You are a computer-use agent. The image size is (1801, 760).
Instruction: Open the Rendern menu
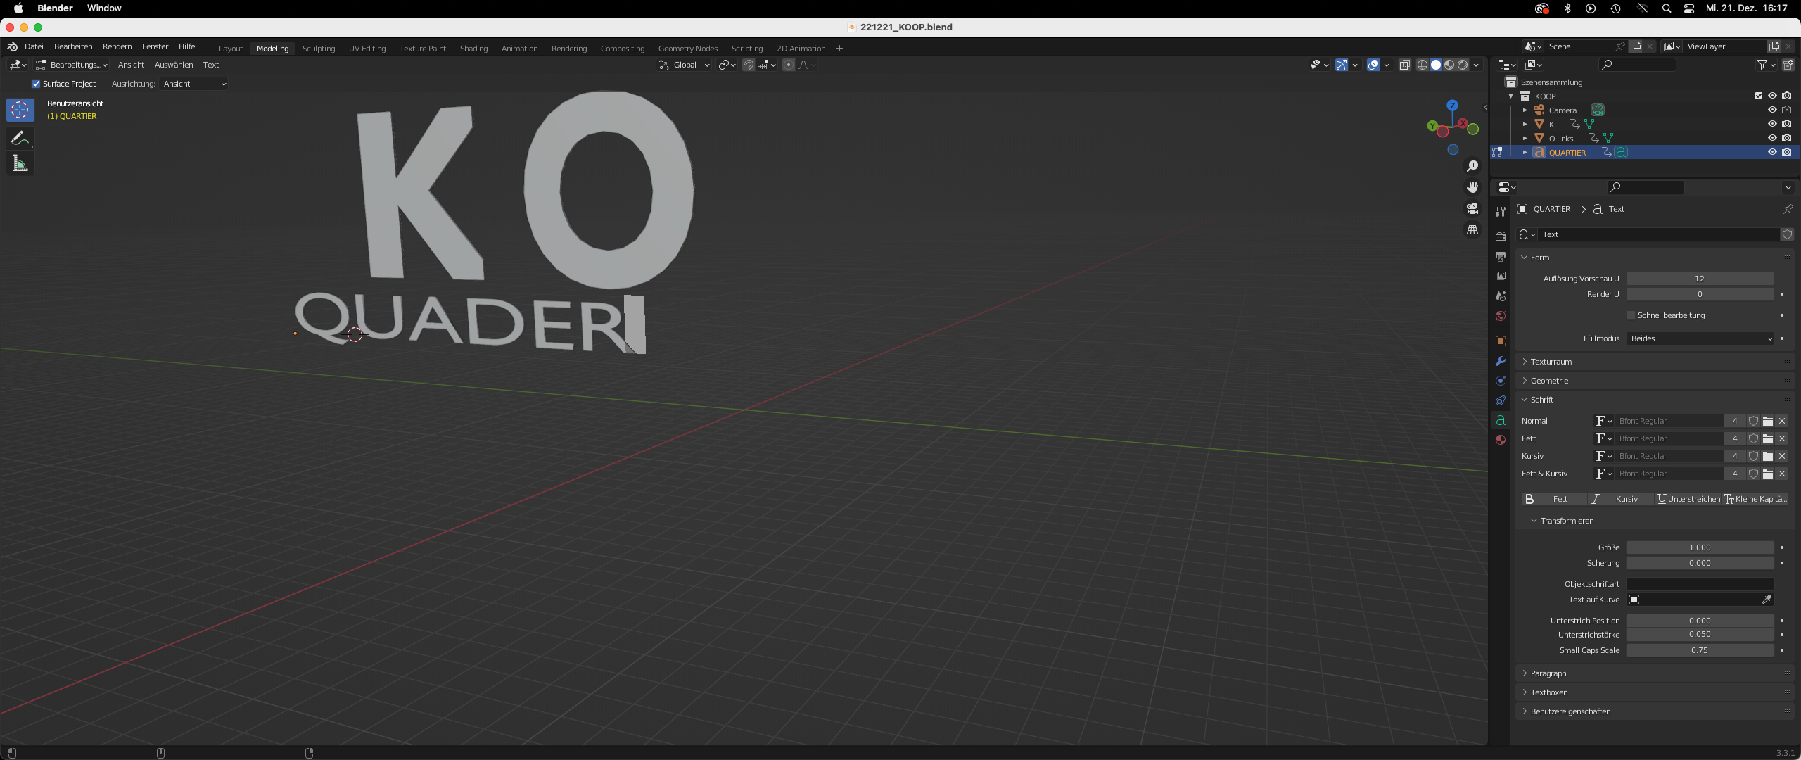(x=117, y=46)
